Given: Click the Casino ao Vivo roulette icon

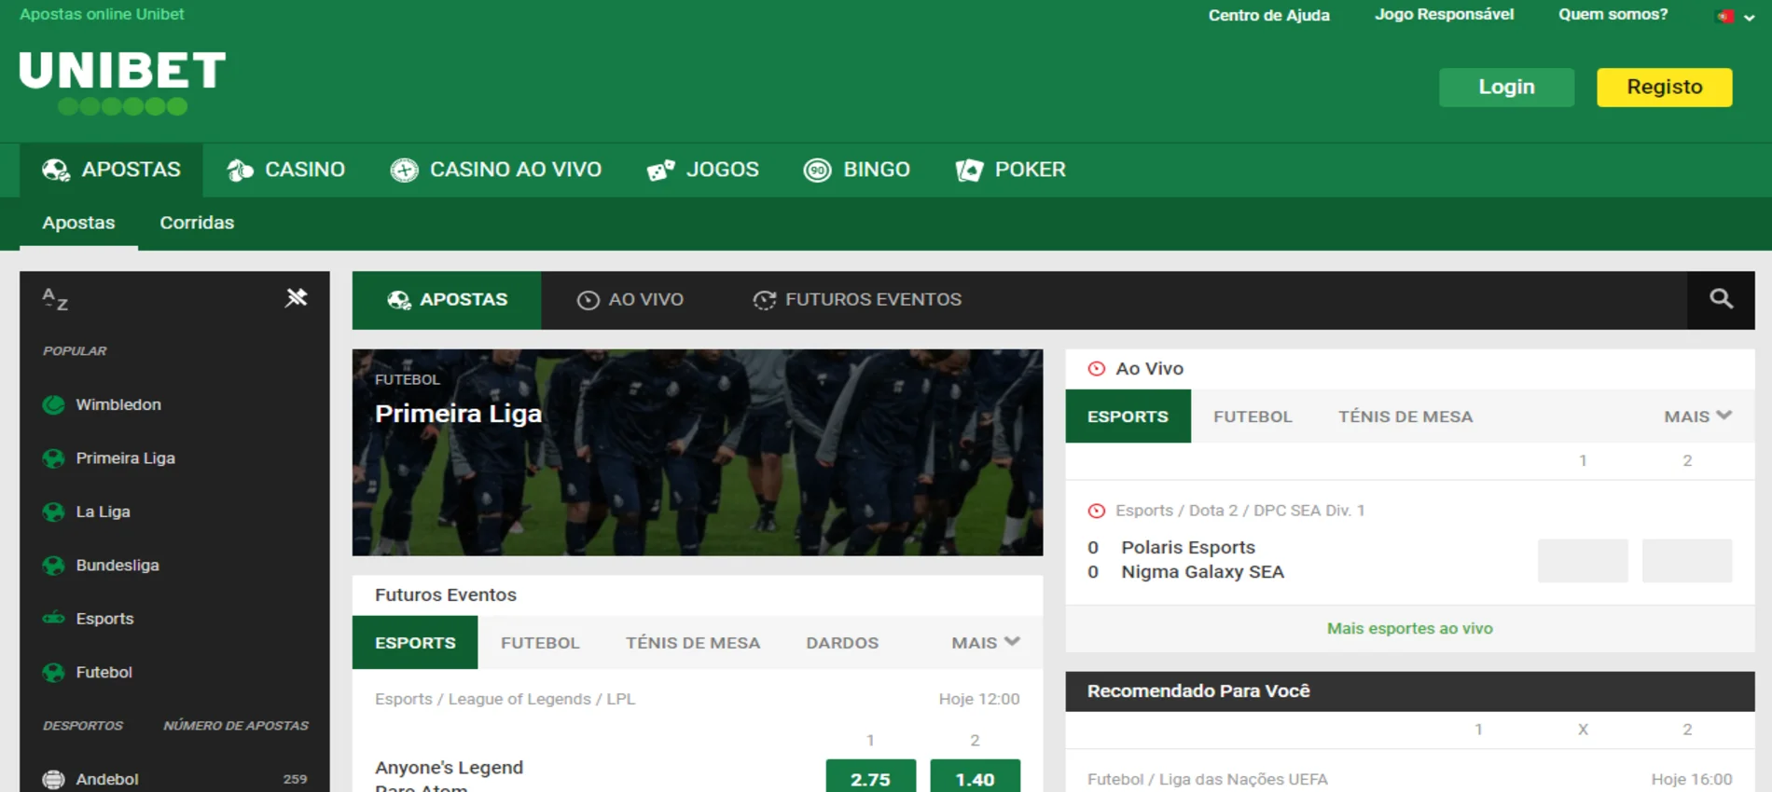Looking at the screenshot, I should 404,170.
